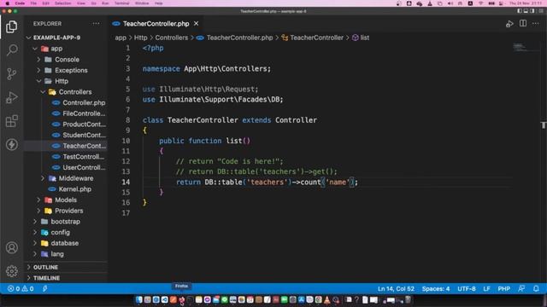This screenshot has height=307, width=547.
Task: Open the Run and Debug view
Action: [x=11, y=97]
